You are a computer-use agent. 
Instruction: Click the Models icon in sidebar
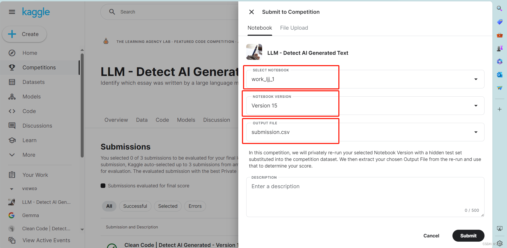coord(12,97)
